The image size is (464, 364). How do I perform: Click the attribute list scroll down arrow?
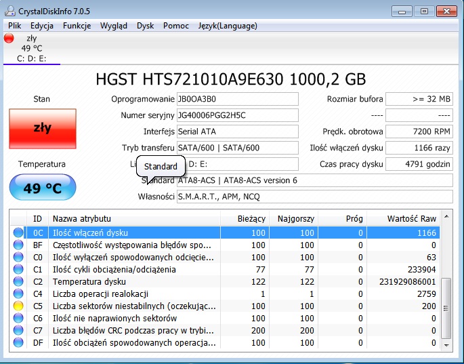pos(446,345)
